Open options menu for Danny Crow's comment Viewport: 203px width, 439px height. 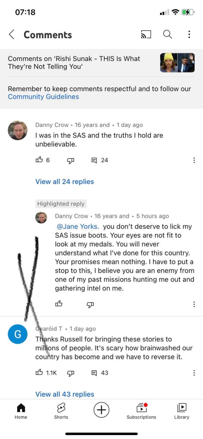[194, 160]
